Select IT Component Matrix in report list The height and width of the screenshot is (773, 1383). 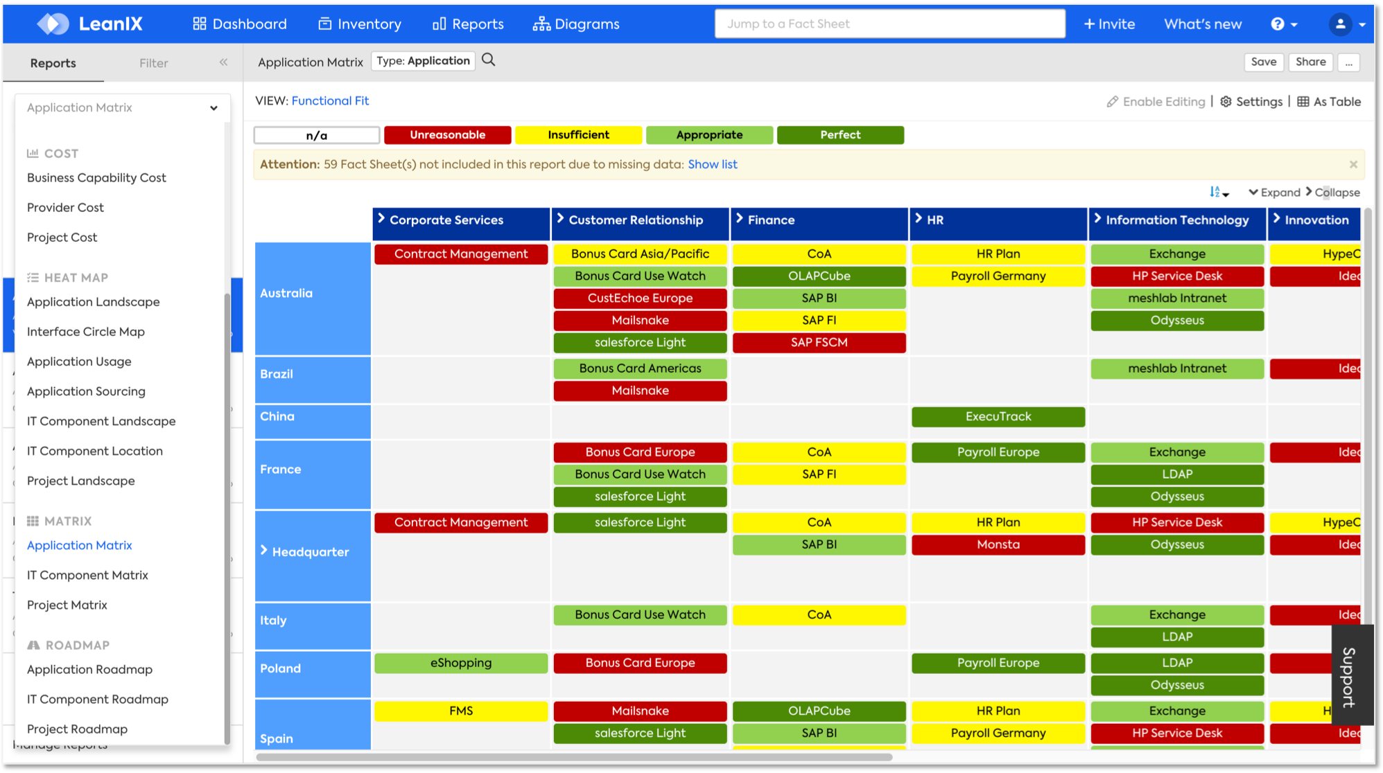coord(87,575)
